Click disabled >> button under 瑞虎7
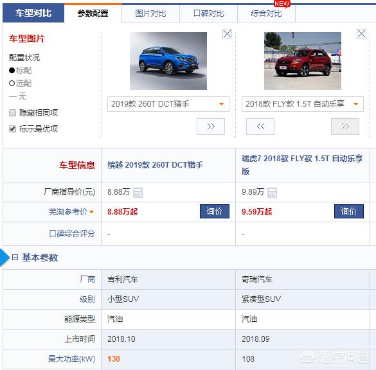Image resolution: width=376 pixels, height=370 pixels. pyautogui.click(x=345, y=127)
